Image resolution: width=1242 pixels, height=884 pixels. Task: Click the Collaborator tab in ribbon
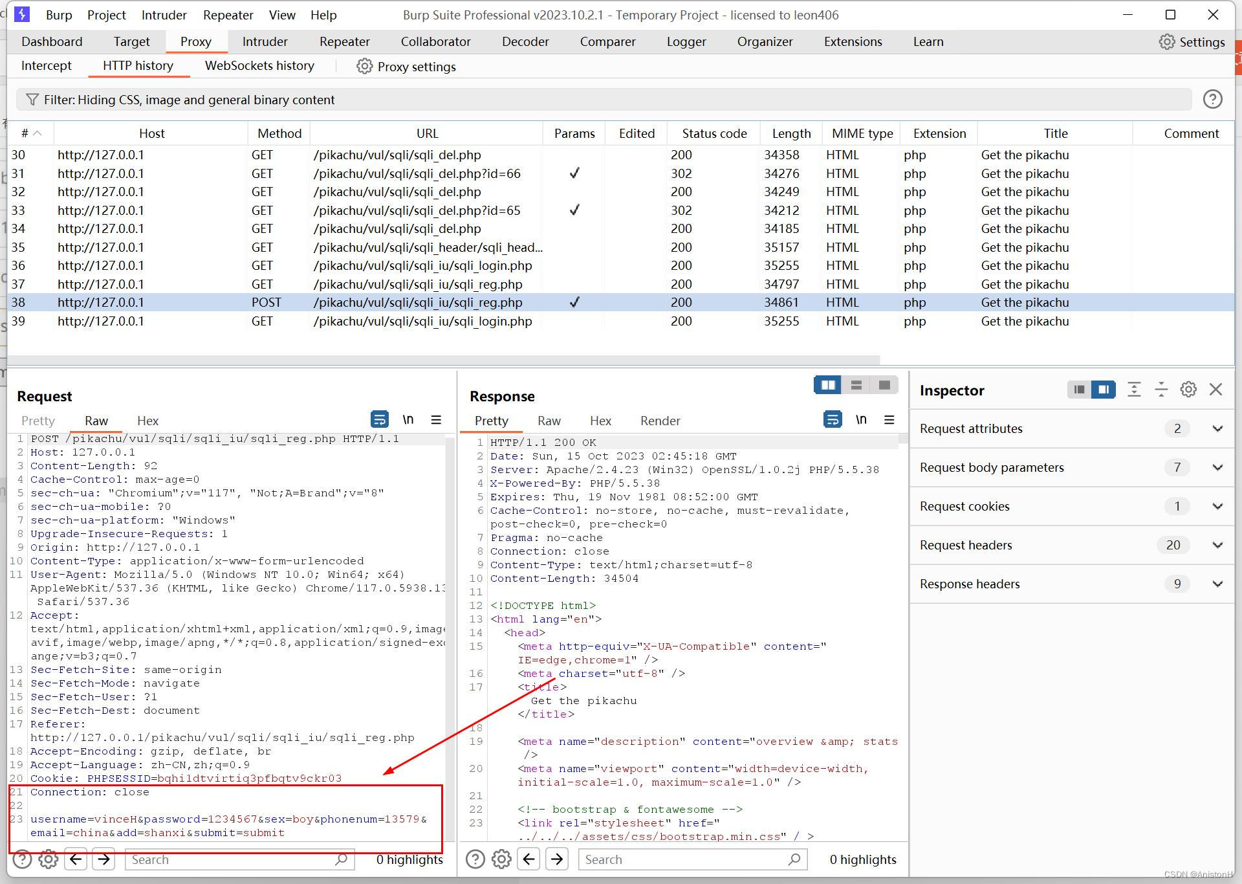click(x=434, y=41)
